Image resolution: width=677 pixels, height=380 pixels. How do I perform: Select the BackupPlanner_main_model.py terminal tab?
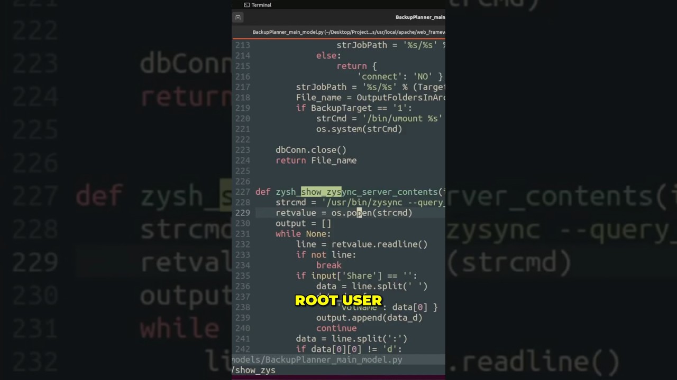point(349,32)
